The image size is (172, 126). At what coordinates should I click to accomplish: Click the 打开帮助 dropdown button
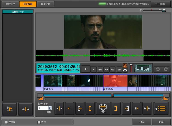(160, 4)
